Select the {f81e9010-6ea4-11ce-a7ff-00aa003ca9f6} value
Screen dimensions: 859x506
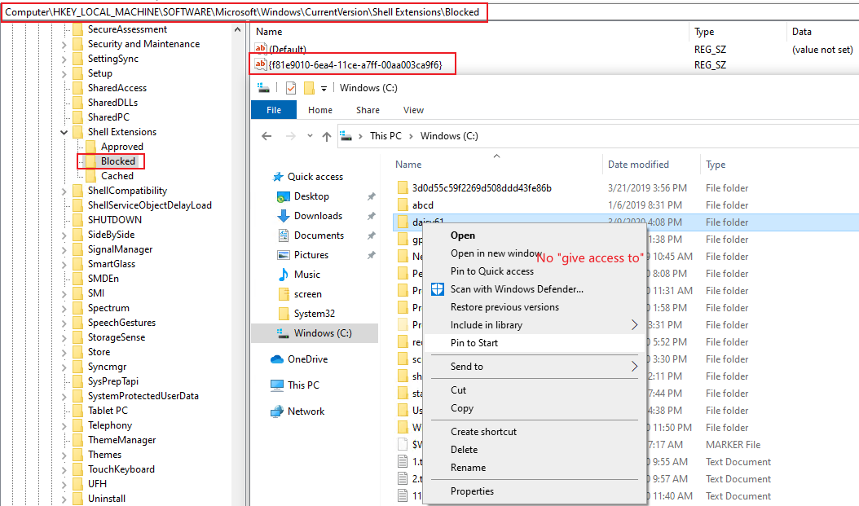(x=355, y=64)
